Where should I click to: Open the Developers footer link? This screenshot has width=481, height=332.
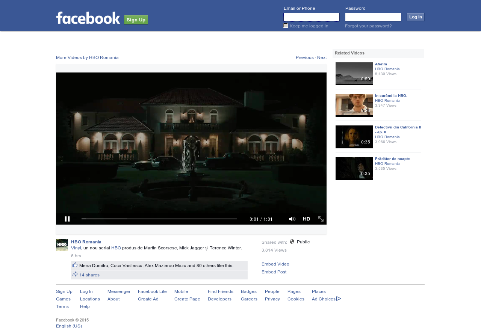(x=219, y=299)
